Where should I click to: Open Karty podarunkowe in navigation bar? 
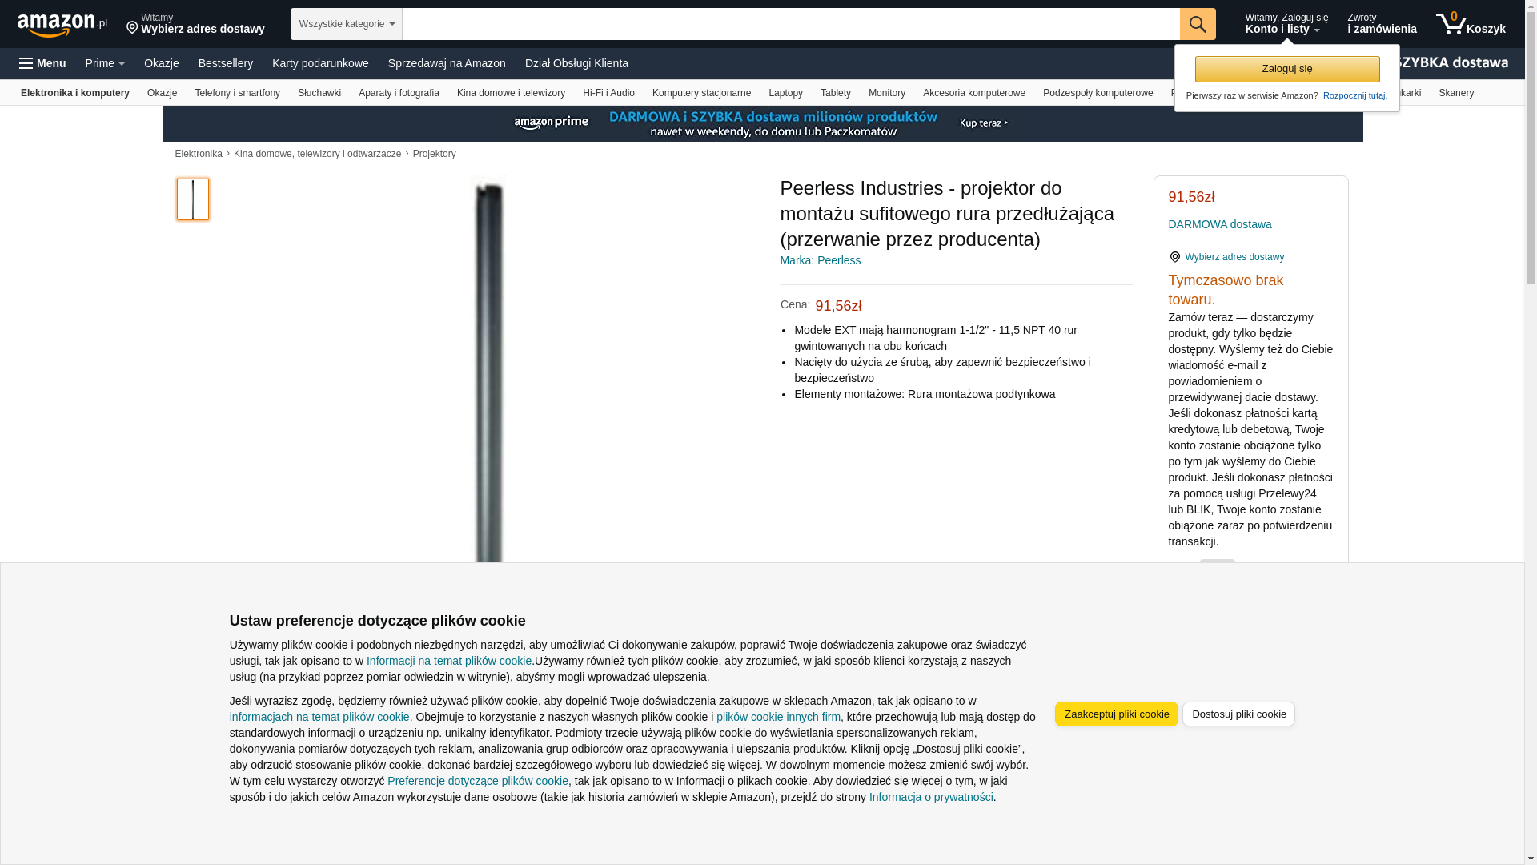(x=320, y=63)
